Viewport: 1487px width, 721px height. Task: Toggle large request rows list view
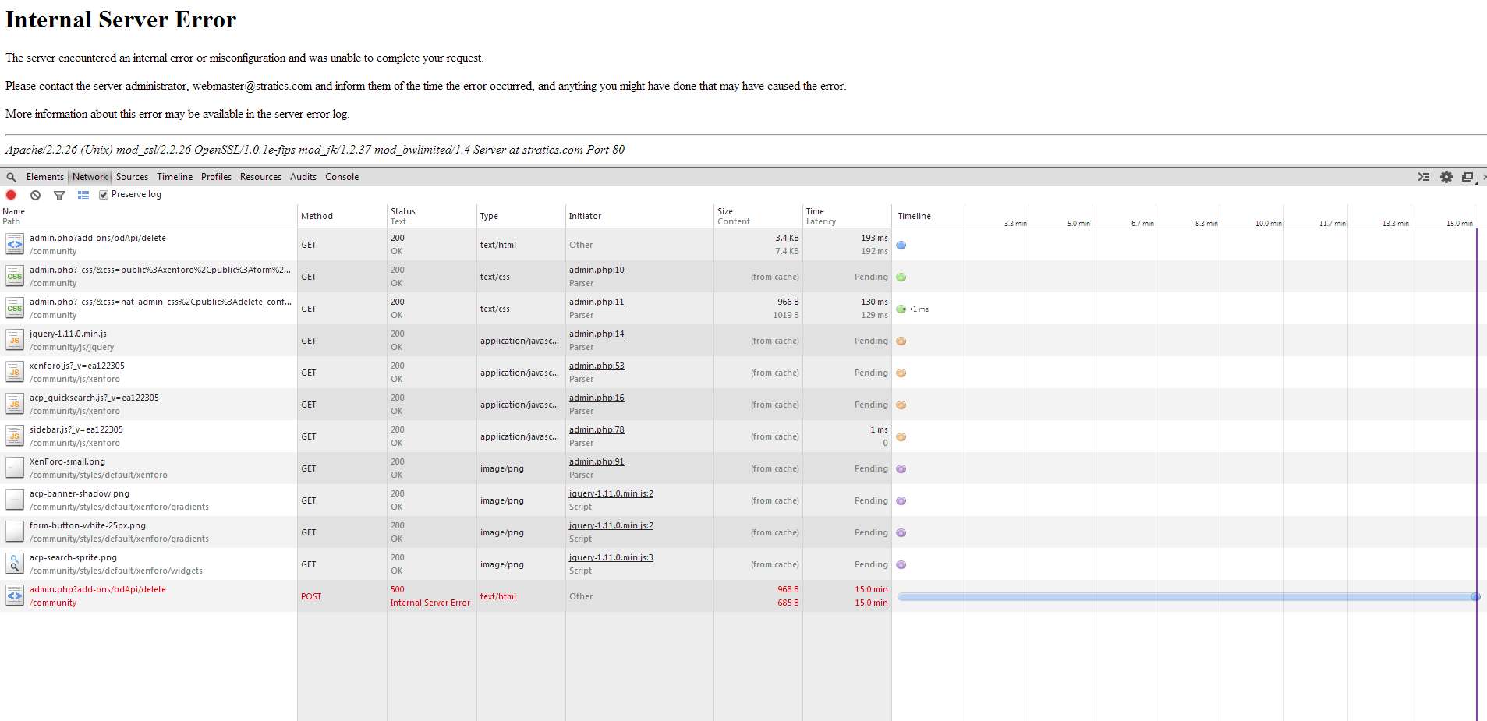pos(83,195)
